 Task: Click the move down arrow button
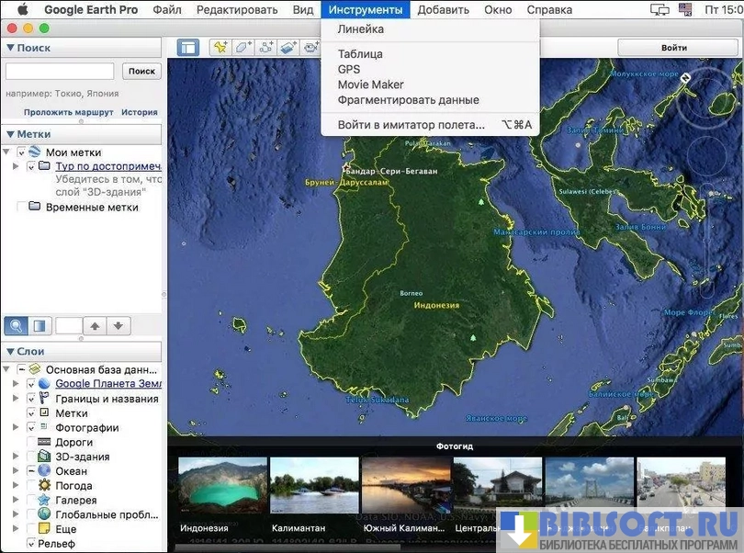tap(119, 325)
